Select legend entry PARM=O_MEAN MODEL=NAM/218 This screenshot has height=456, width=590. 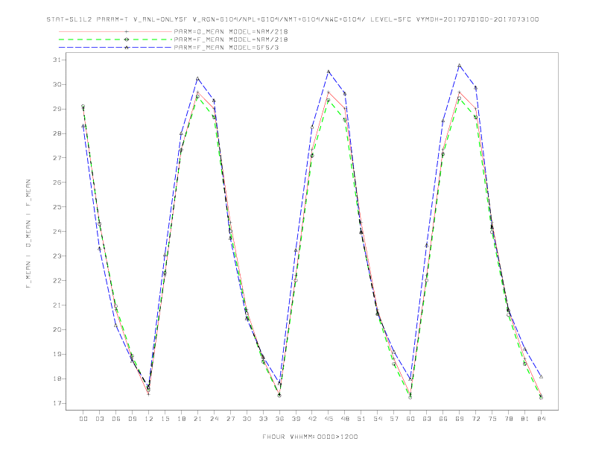click(231, 31)
